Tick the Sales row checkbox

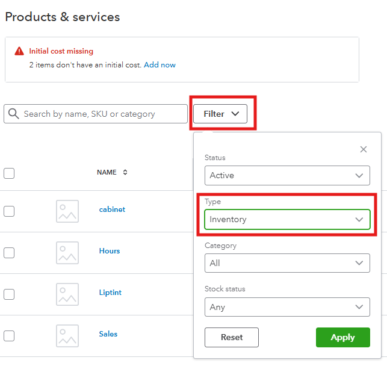[x=9, y=336]
